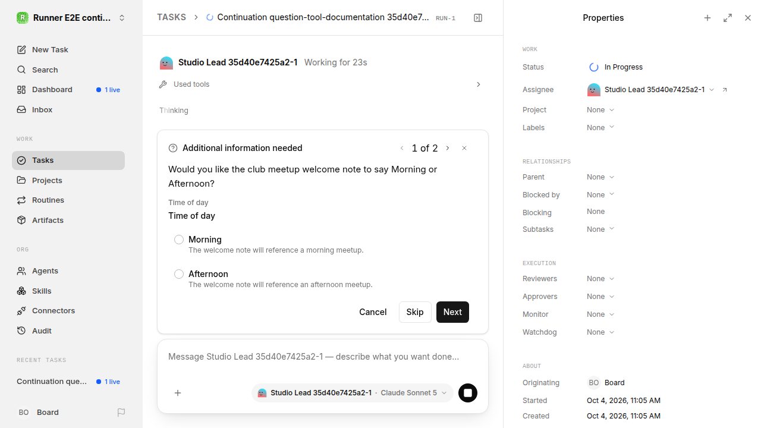The height and width of the screenshot is (428, 761).
Task: Expand Properties panel to full screen
Action: tap(728, 18)
